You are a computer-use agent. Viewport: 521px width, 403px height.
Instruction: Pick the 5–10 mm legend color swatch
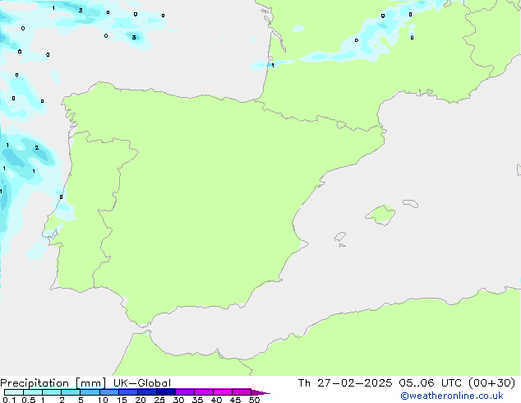90,392
